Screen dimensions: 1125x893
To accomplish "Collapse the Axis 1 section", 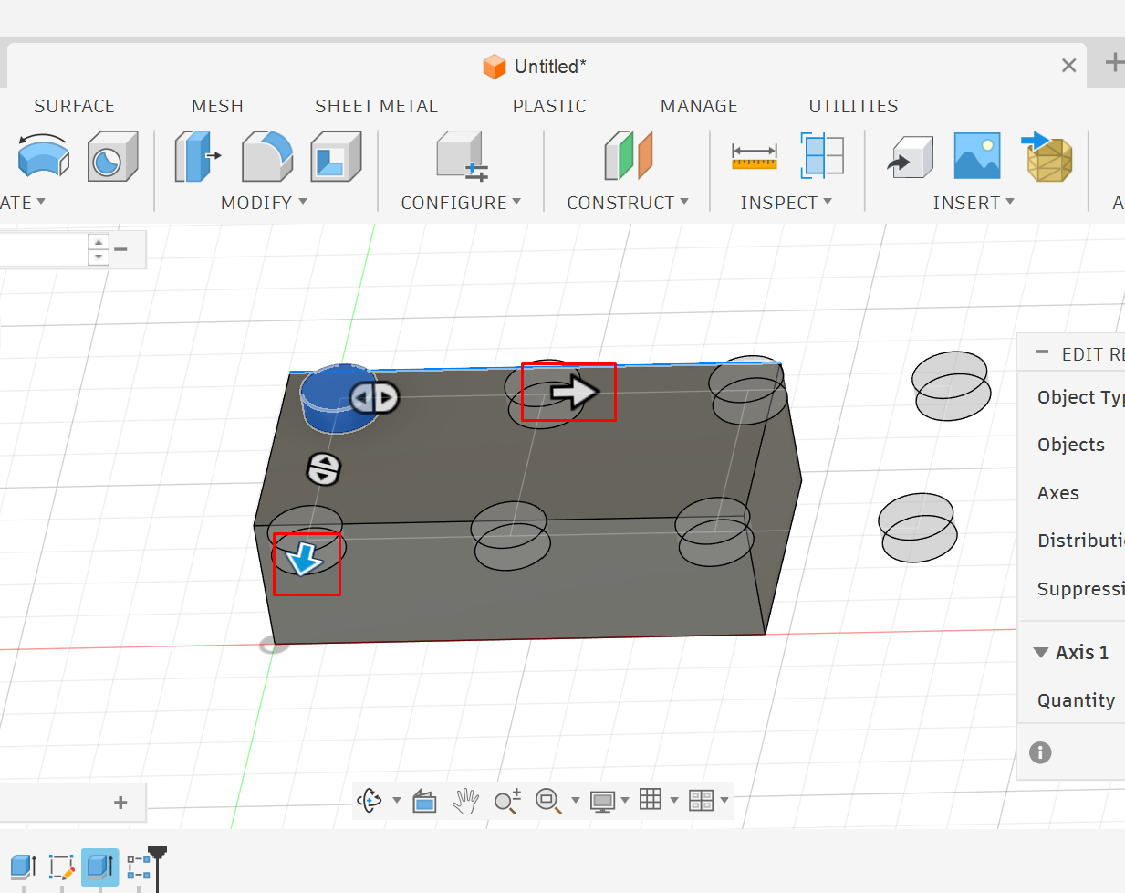I will pos(1041,653).
